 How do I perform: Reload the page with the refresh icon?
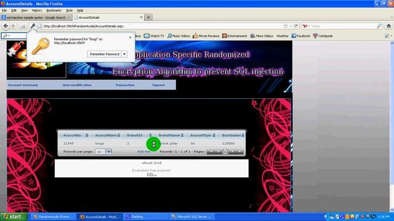[x=296, y=26]
